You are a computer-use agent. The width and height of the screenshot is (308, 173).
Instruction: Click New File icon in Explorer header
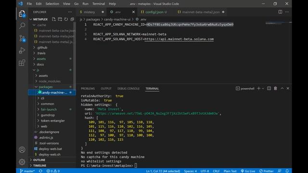53,19
